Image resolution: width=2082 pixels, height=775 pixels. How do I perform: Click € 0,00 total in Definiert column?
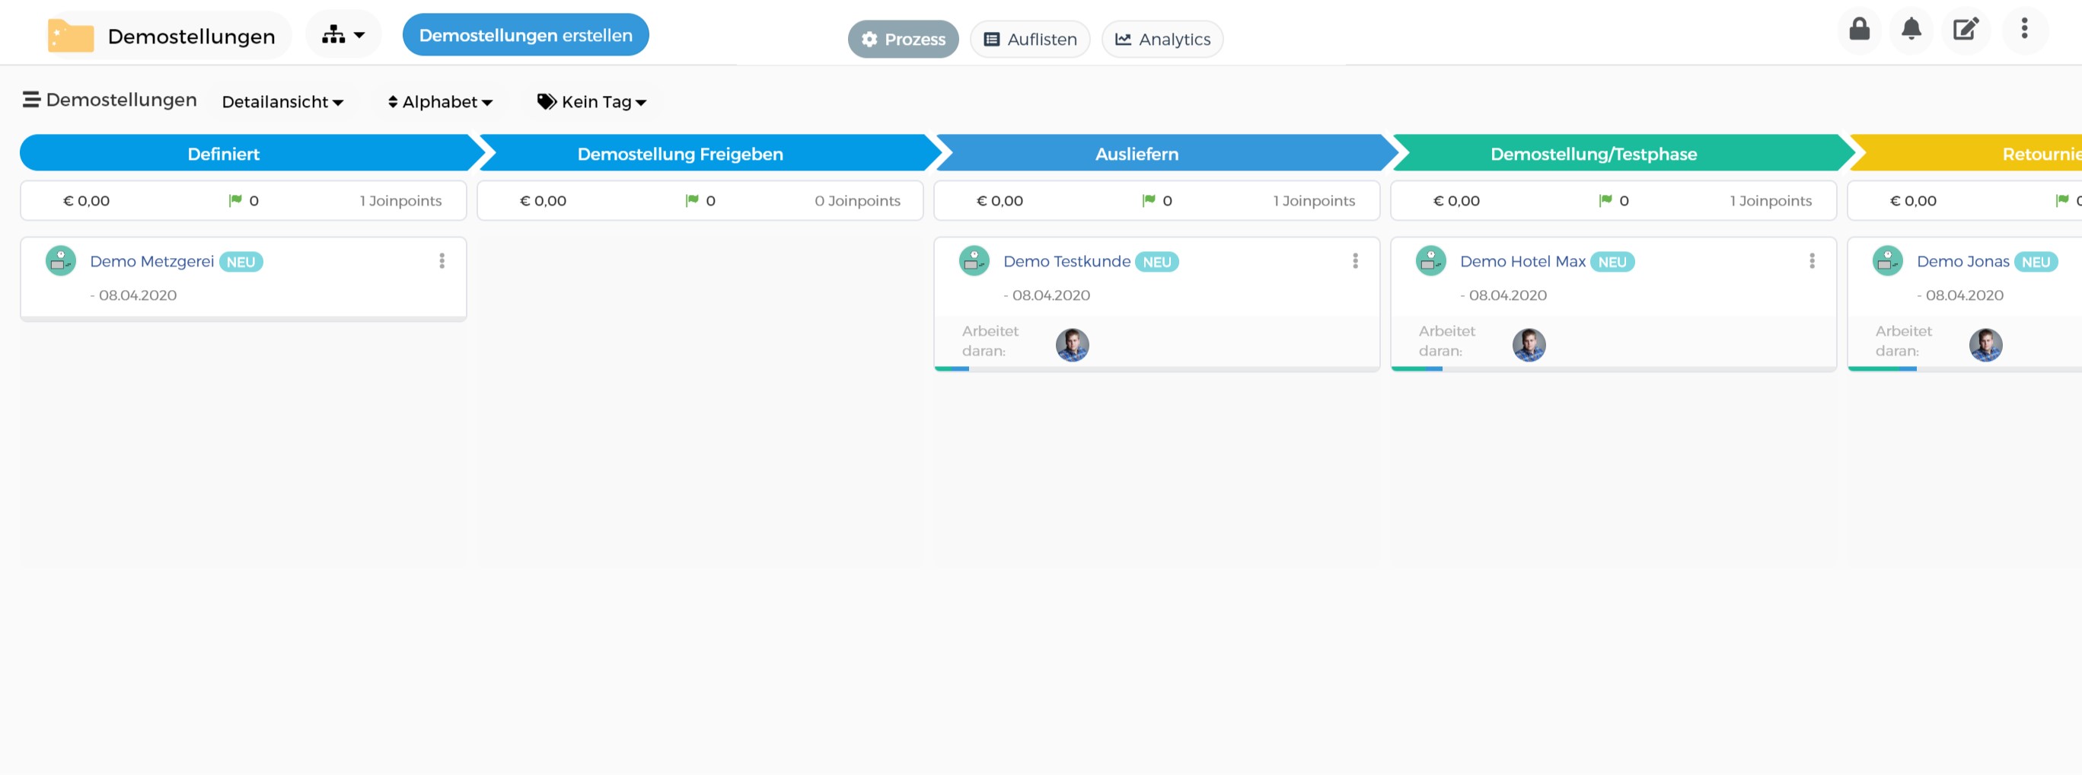tap(87, 200)
